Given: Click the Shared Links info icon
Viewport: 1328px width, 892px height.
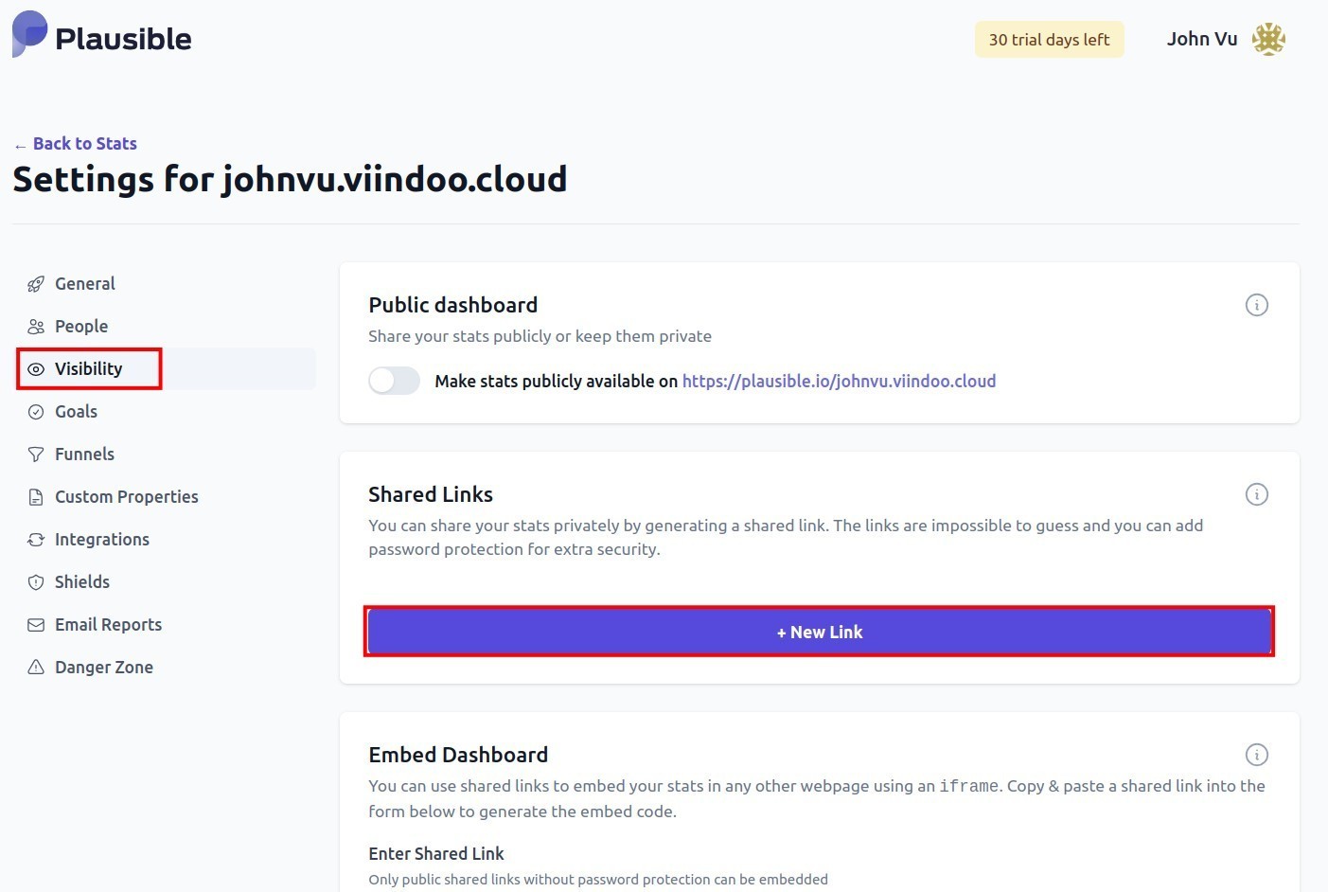Looking at the screenshot, I should [x=1256, y=494].
